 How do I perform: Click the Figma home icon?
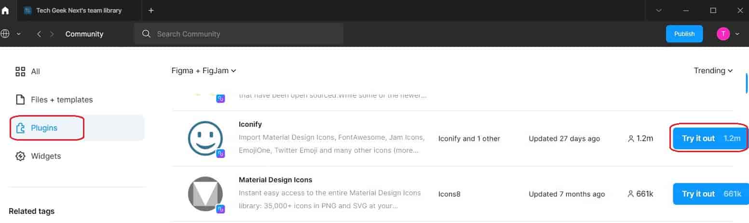[x=5, y=10]
